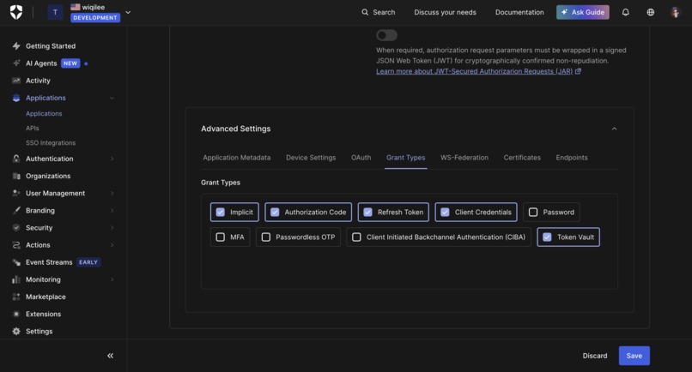Open the user profile avatar

(675, 12)
